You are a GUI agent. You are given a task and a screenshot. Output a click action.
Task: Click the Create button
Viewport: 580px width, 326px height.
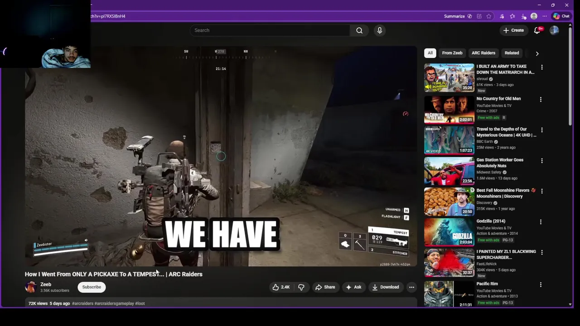tap(513, 30)
